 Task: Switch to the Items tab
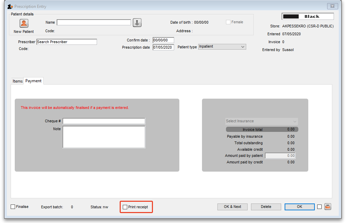(x=17, y=81)
